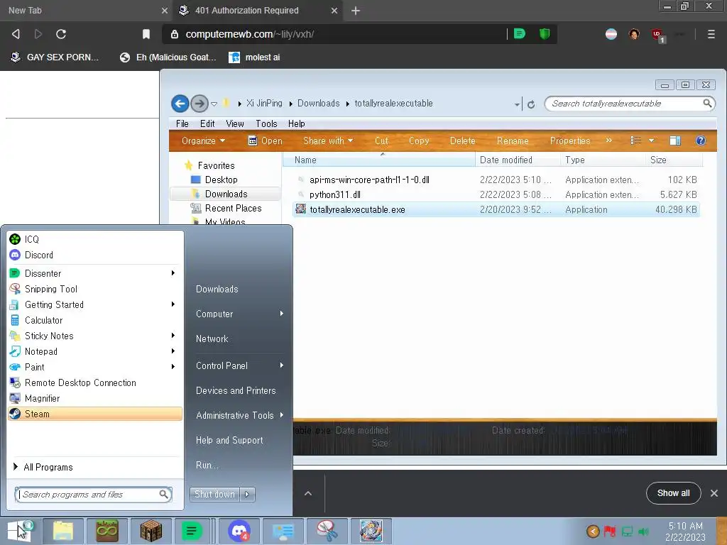The image size is (727, 545).
Task: Open Discord from the Start menu
Action: [x=95, y=255]
